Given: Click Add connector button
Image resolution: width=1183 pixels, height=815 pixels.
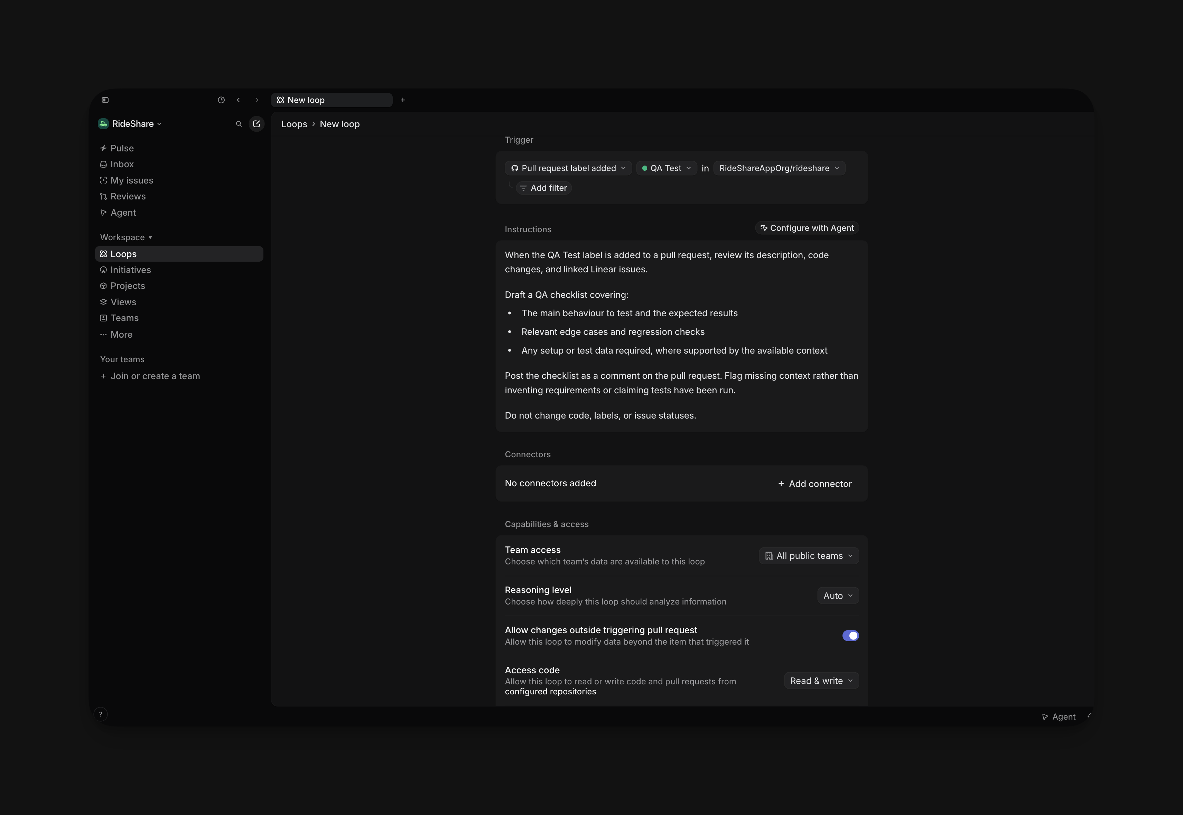Looking at the screenshot, I should click(815, 484).
